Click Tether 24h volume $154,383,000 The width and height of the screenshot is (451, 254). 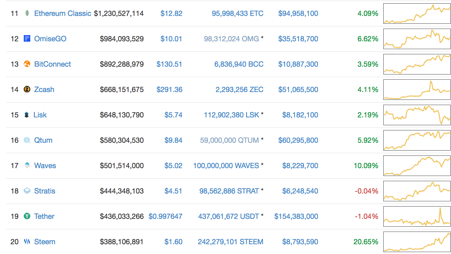(x=296, y=216)
